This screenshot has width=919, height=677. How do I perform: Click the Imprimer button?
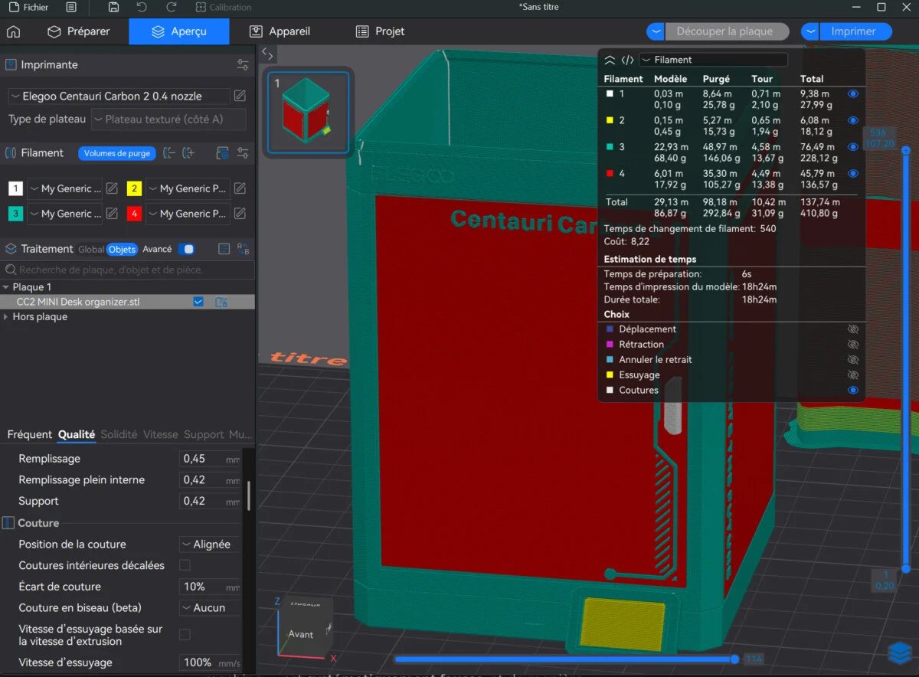point(855,31)
